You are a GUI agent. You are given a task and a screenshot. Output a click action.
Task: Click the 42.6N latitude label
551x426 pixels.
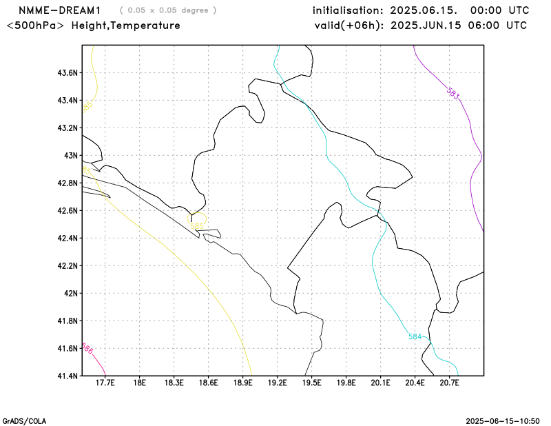pos(67,211)
